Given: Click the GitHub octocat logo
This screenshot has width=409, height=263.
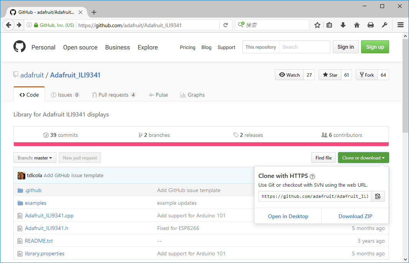Looking at the screenshot, I should tap(20, 47).
